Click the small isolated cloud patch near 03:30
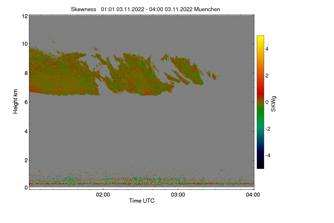 pos(214,77)
